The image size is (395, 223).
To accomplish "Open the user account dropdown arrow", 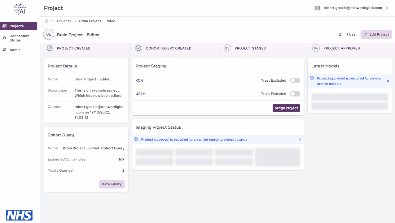I will tap(387, 8).
